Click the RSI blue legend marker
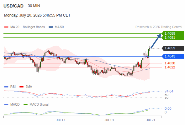The image size is (185, 125). click(6, 87)
